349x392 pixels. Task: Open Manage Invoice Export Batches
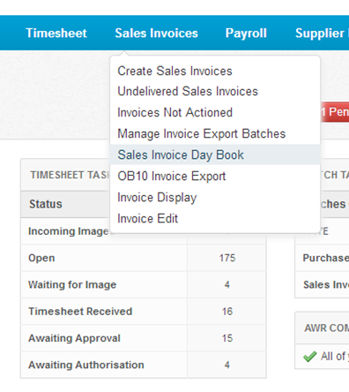(202, 133)
